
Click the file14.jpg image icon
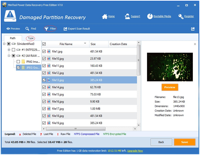click(x=49, y=87)
